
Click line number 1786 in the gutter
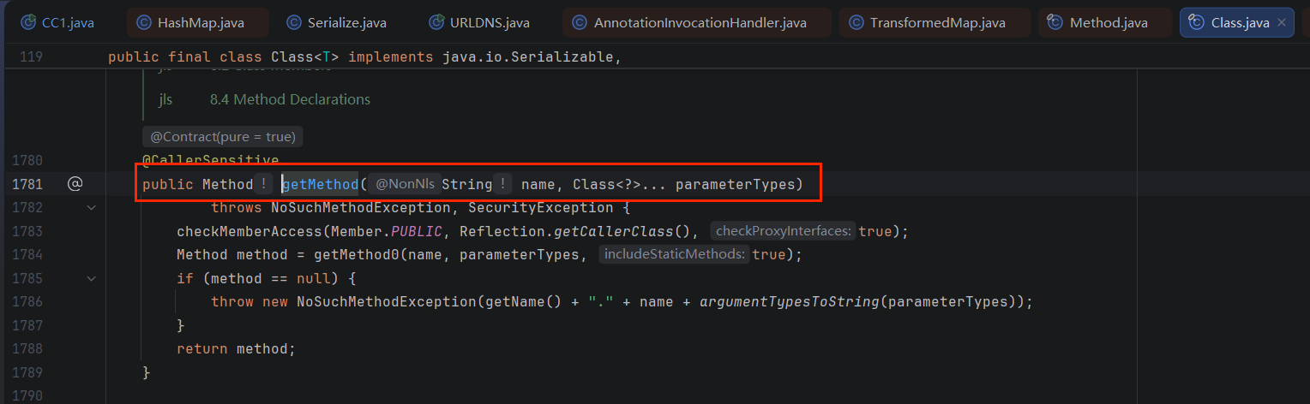point(27,301)
